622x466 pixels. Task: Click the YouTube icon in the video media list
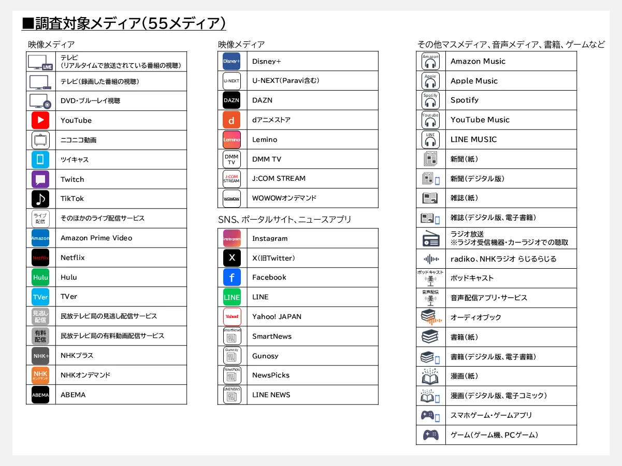40,120
